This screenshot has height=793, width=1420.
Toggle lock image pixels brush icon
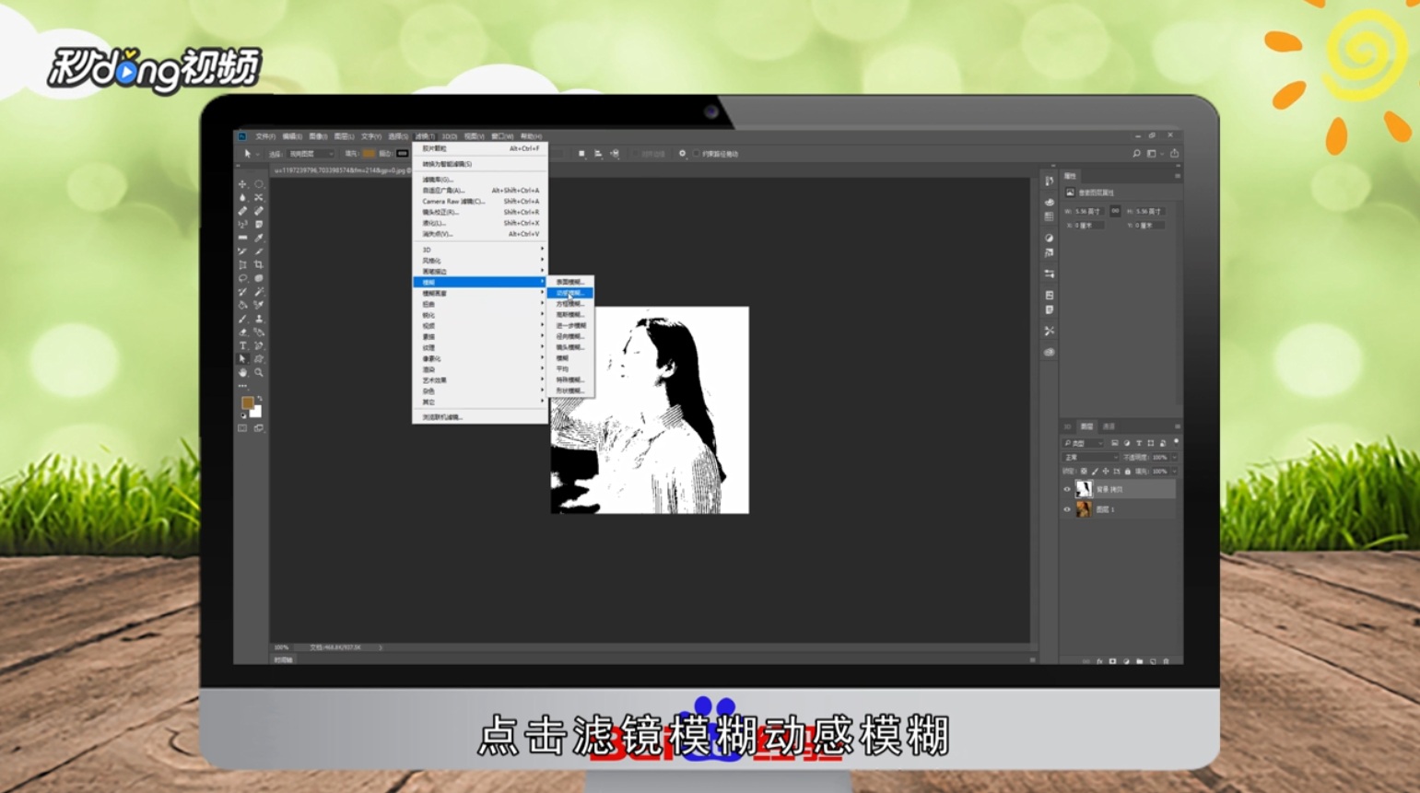pyautogui.click(x=1095, y=472)
